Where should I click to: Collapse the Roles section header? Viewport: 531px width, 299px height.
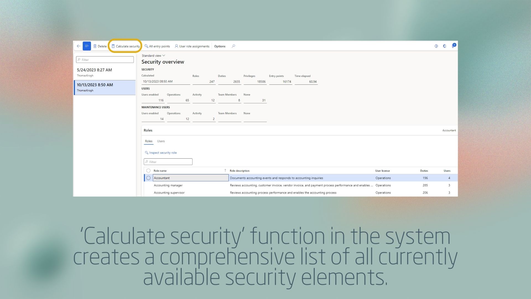click(148, 130)
